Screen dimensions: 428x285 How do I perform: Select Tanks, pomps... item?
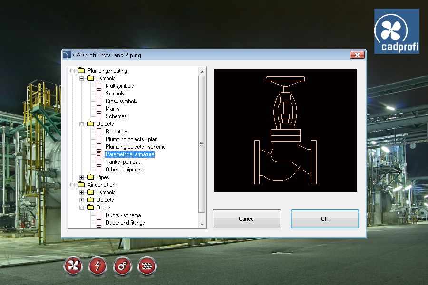click(x=123, y=162)
